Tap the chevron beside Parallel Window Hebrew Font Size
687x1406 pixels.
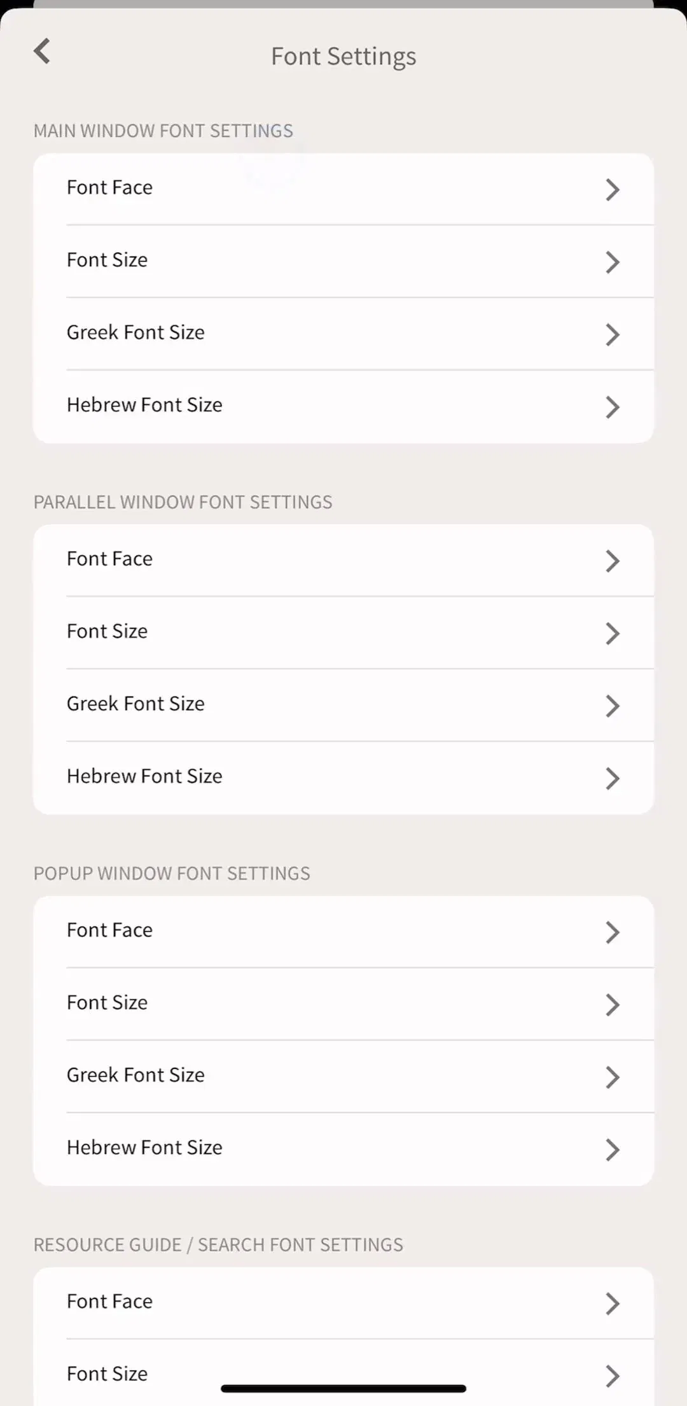[612, 778]
